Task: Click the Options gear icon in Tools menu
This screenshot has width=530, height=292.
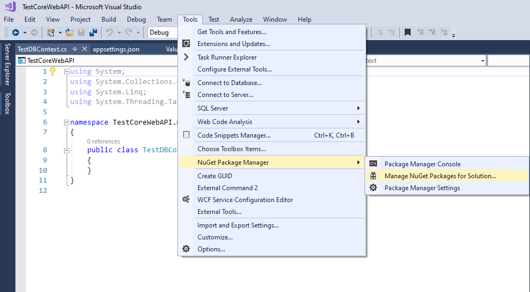Action: pos(186,249)
